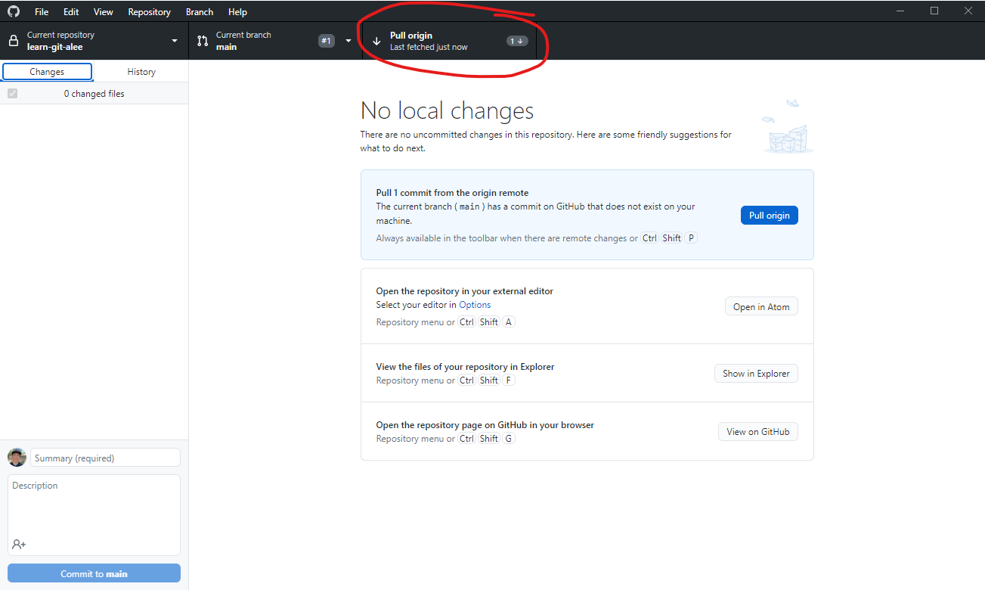Viewport: 985px width, 590px height.
Task: Open the File menu
Action: (x=42, y=12)
